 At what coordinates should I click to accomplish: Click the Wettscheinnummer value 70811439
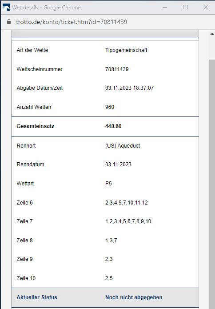tap(117, 69)
